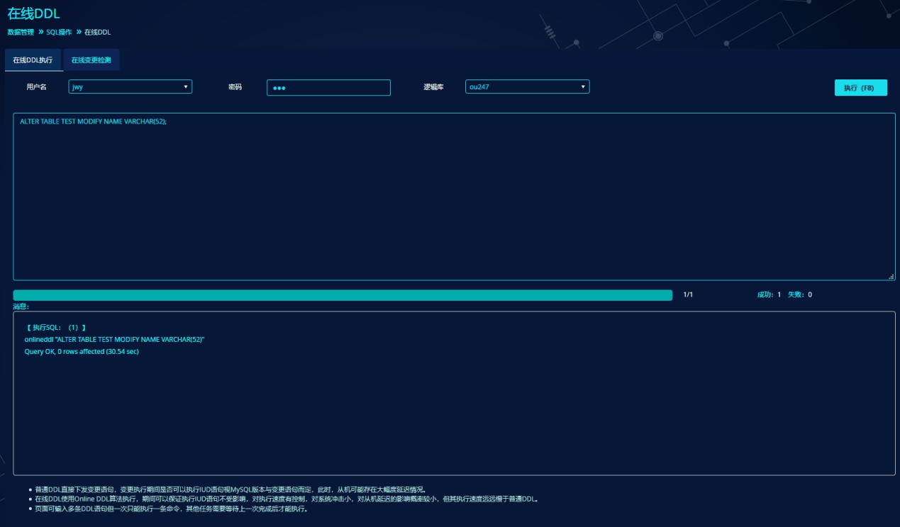Image resolution: width=900 pixels, height=527 pixels.
Task: Click 在线DDL breadcrumb item
Action: (97, 32)
